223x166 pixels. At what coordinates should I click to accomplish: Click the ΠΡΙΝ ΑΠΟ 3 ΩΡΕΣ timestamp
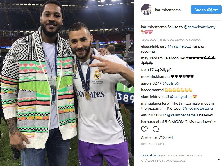(153, 144)
